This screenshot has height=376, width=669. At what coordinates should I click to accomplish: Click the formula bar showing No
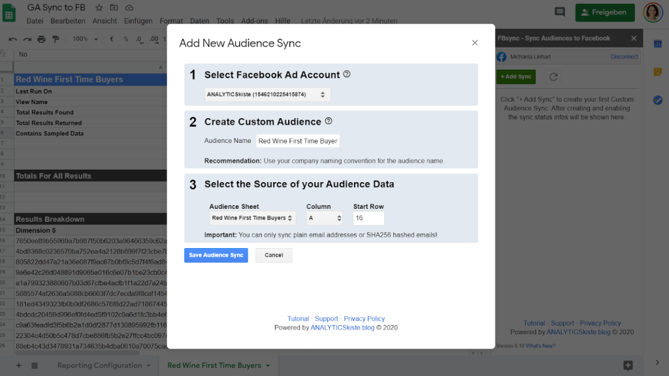pos(90,55)
